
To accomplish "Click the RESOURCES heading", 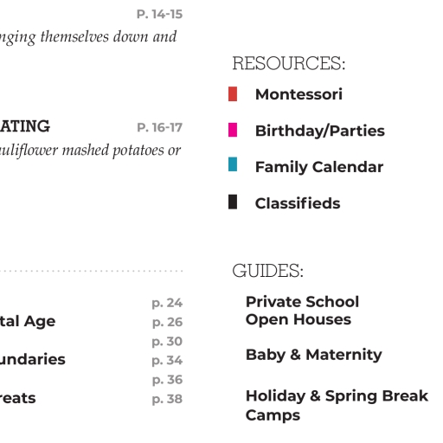I will pyautogui.click(x=289, y=63).
